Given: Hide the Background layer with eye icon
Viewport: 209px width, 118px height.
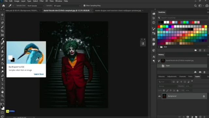Looking at the screenshot, I should pyautogui.click(x=159, y=96).
